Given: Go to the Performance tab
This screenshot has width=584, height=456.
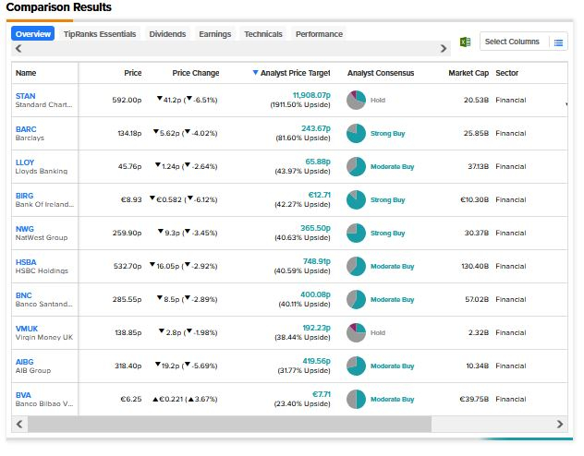Looking at the screenshot, I should pos(319,34).
